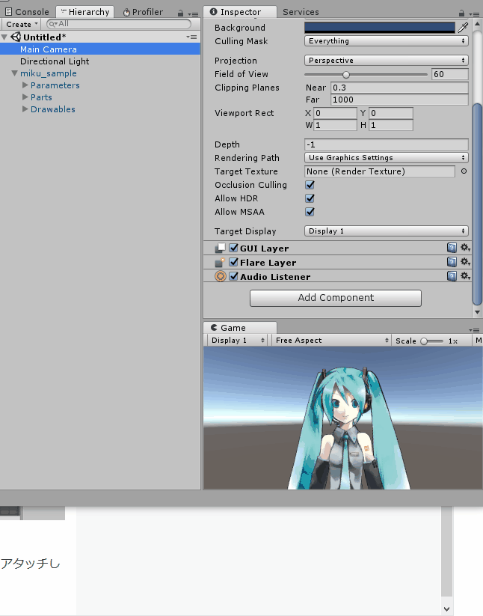
Task: Click the Hierarchy search field
Action: 119,24
